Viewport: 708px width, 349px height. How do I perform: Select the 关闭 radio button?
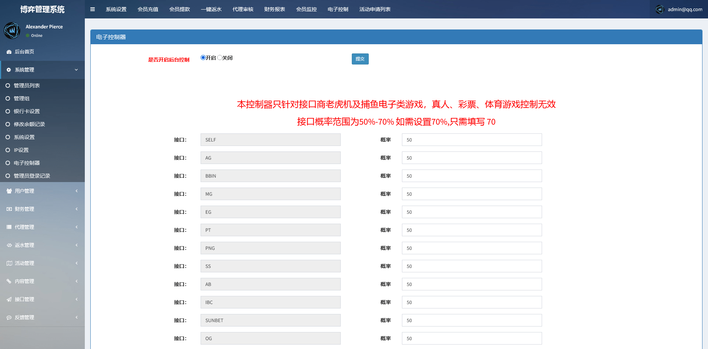(x=220, y=57)
